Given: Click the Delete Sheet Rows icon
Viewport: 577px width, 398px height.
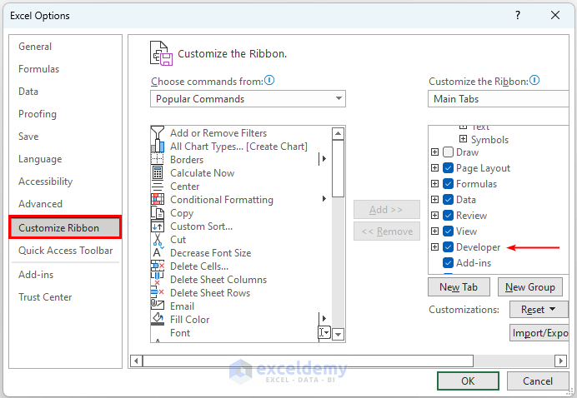Looking at the screenshot, I should [158, 293].
